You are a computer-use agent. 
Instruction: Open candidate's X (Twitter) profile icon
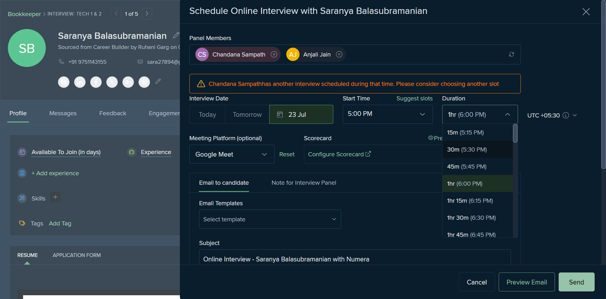click(112, 82)
